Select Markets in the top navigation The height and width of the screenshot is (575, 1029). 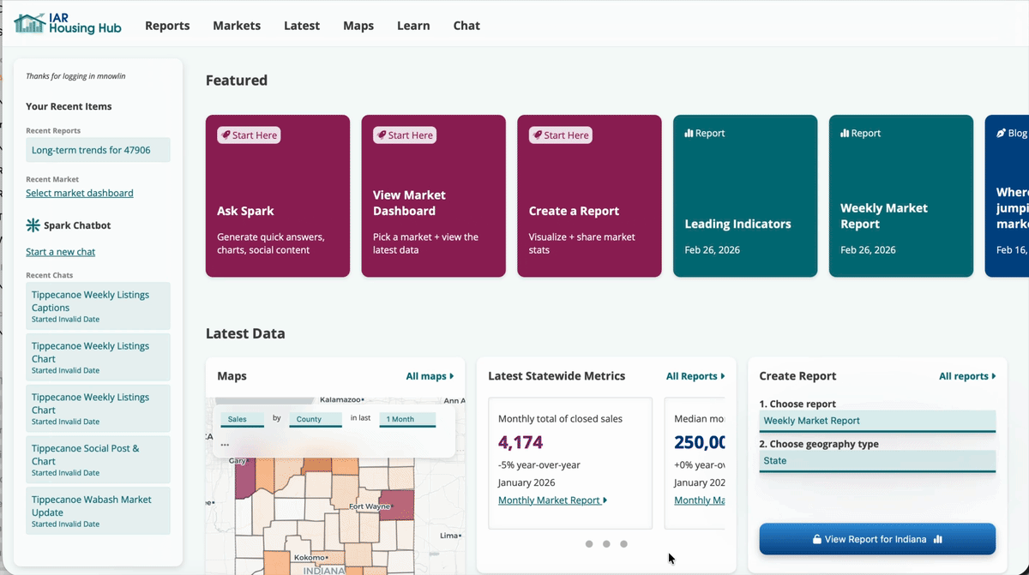[x=236, y=26]
